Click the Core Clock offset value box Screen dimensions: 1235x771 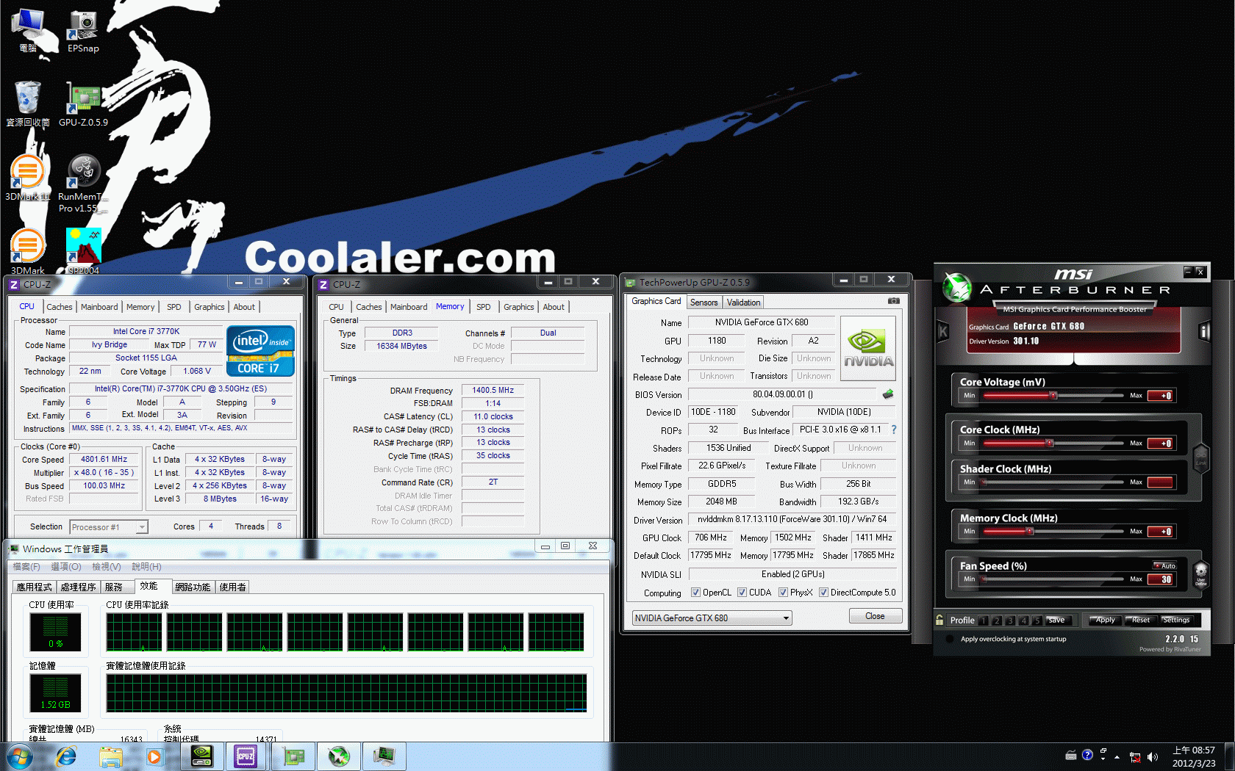[x=1161, y=444]
